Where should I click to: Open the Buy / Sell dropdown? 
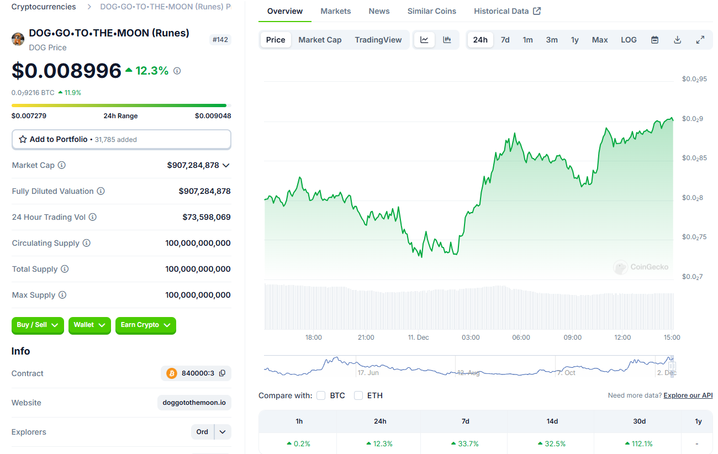coord(38,325)
